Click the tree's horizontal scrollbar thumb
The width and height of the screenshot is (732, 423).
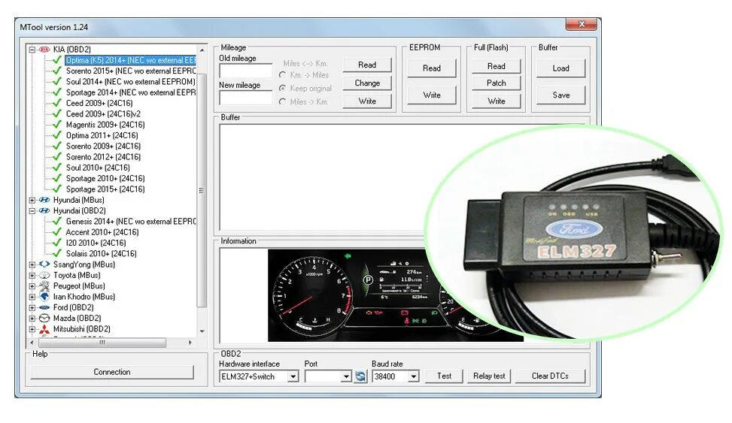pos(102,343)
